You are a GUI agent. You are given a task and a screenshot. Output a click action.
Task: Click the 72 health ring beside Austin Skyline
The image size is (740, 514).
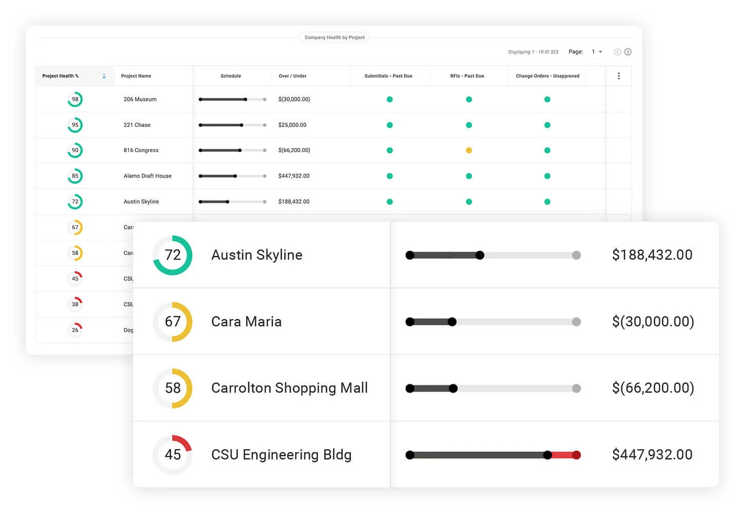click(x=172, y=255)
